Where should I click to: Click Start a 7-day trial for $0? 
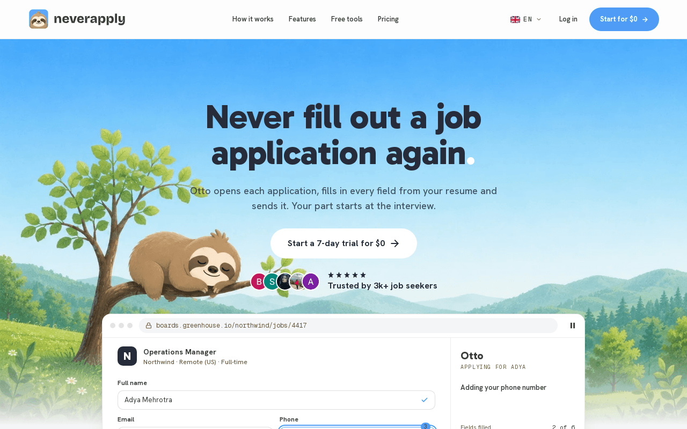[x=343, y=243]
